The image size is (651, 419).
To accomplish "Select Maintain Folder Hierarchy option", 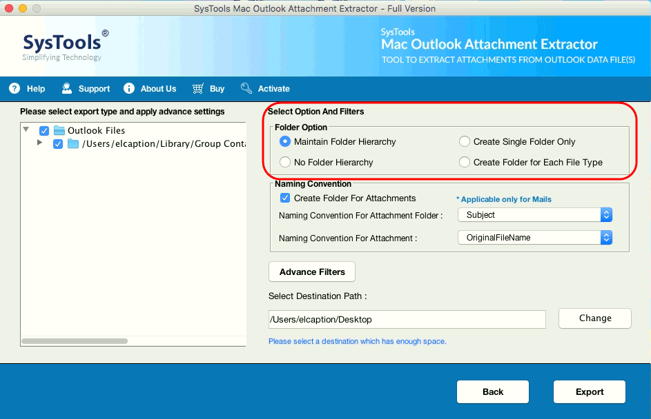I will [x=285, y=142].
